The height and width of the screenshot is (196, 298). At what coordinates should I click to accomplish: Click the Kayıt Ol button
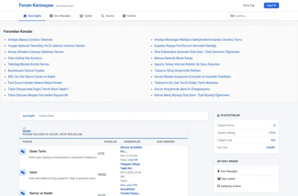(271, 5)
